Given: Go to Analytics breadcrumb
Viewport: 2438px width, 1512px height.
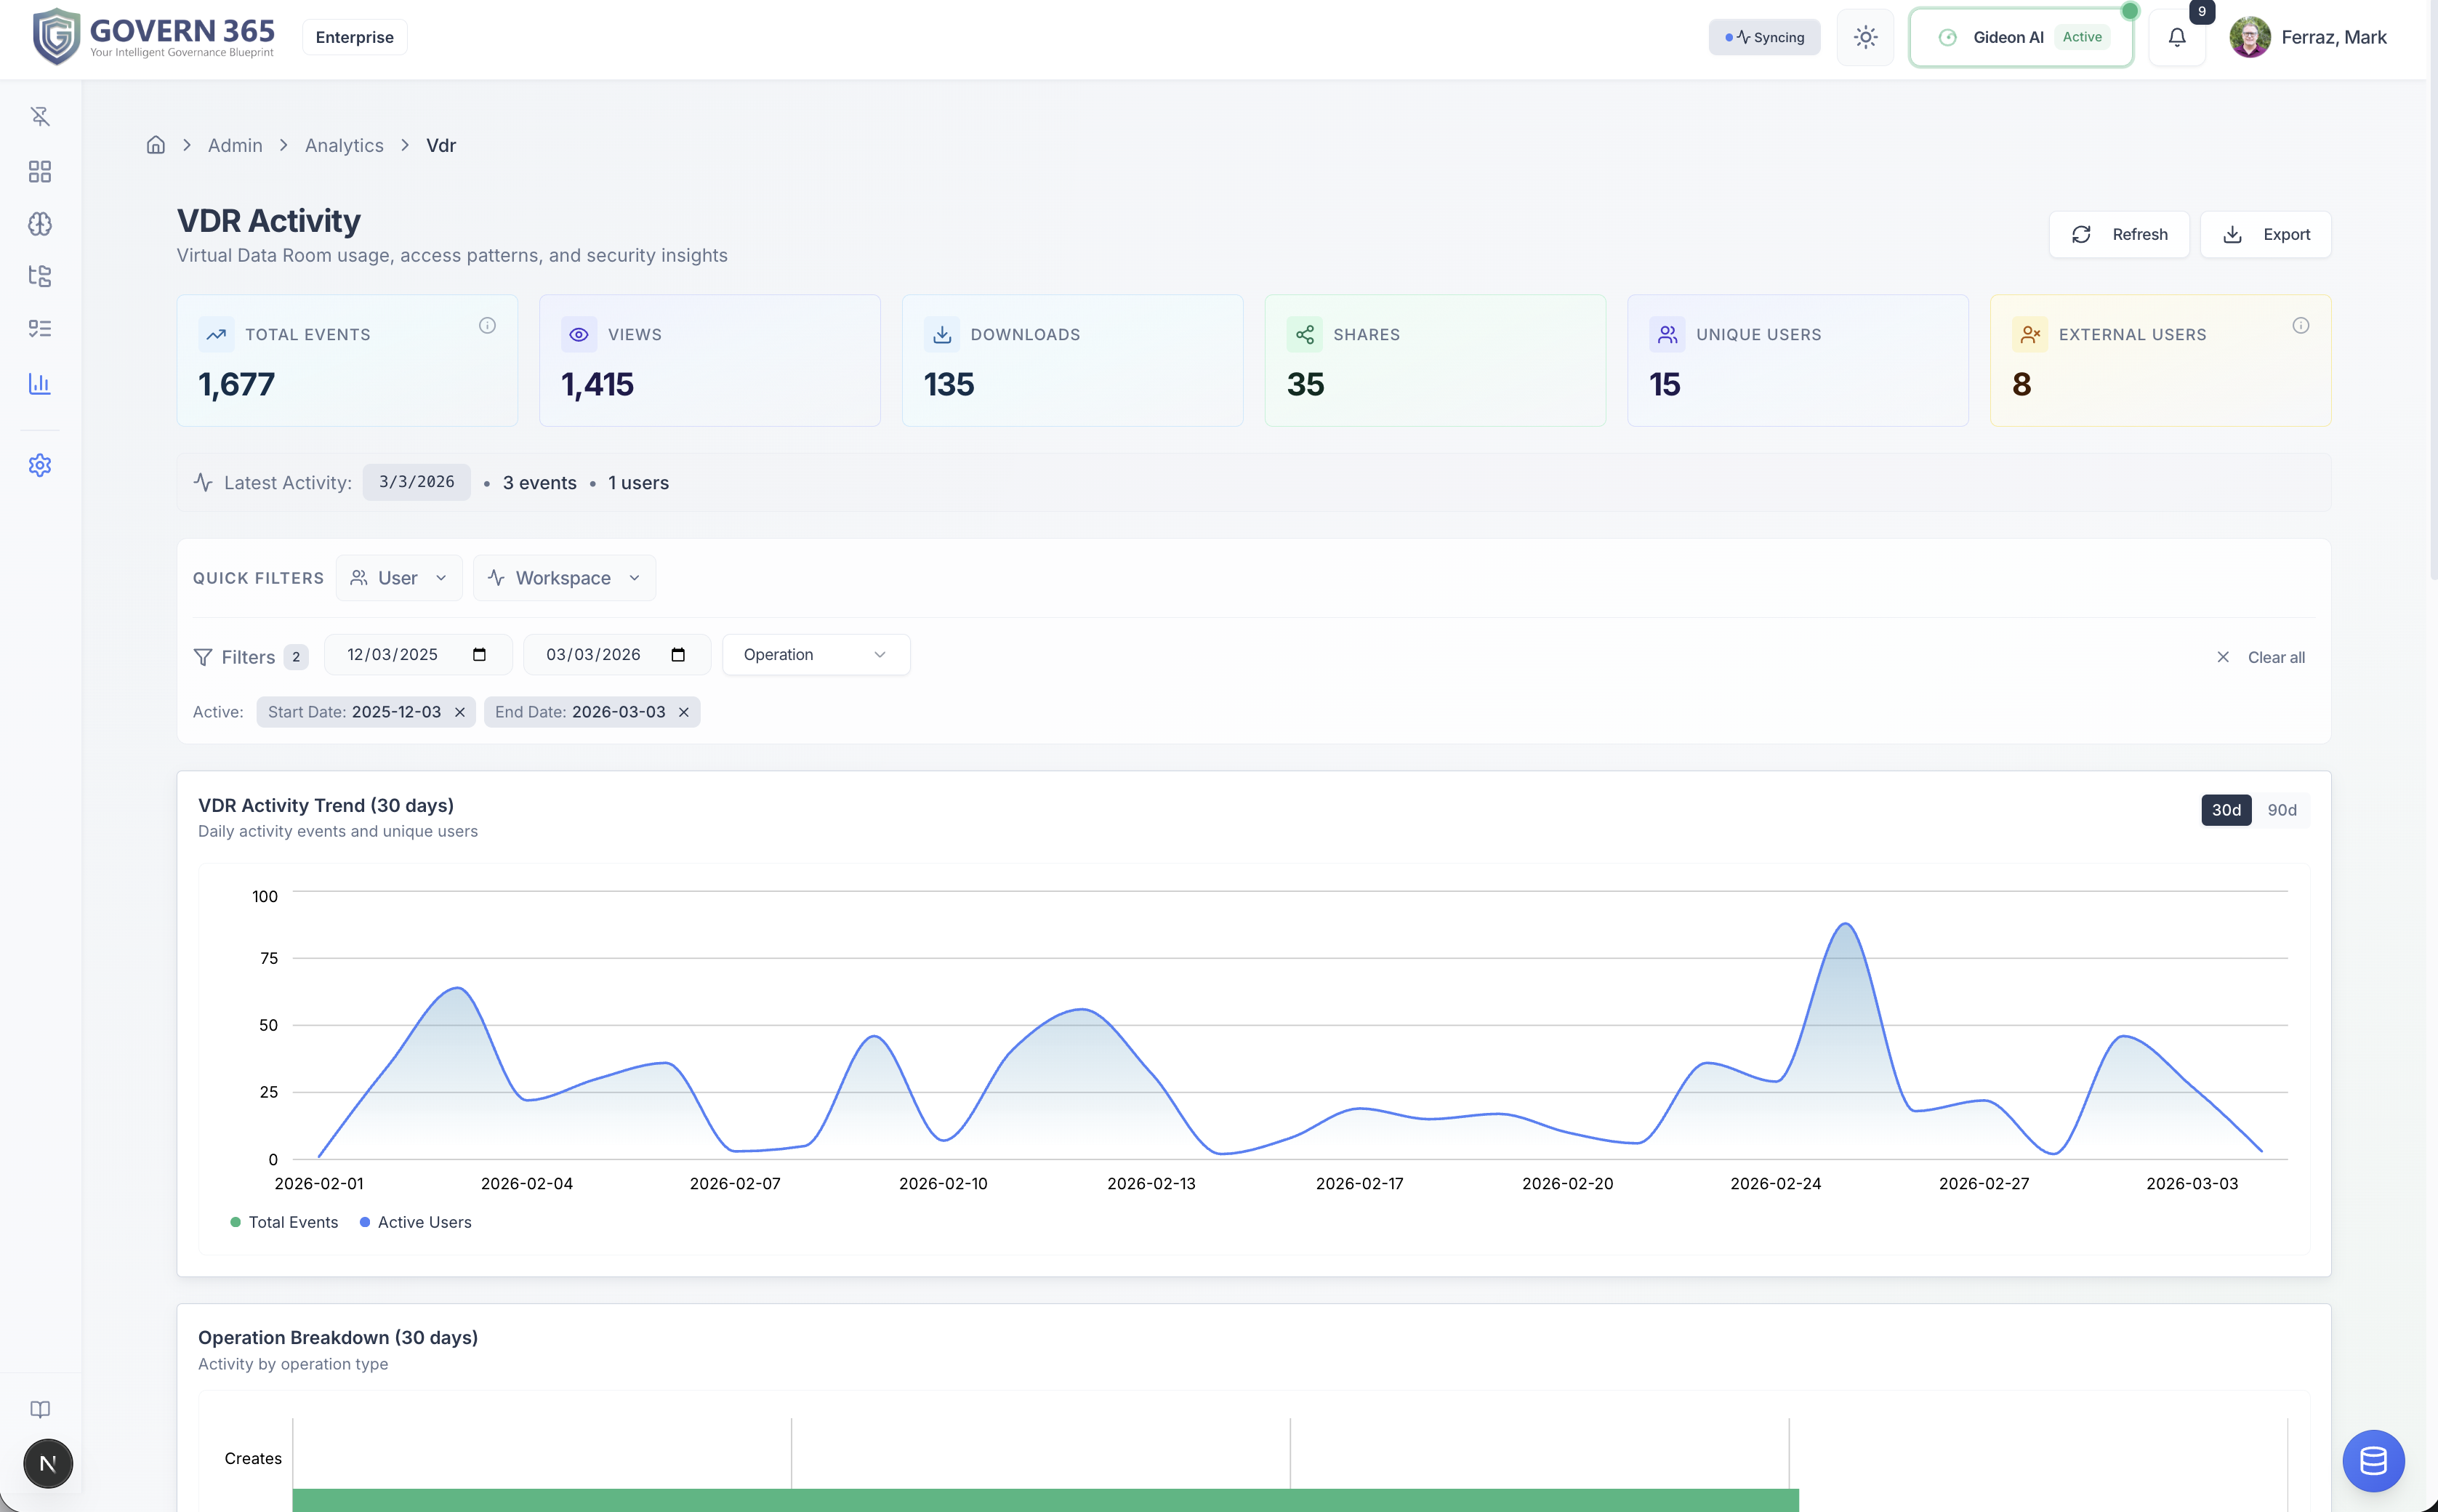Looking at the screenshot, I should [x=344, y=146].
